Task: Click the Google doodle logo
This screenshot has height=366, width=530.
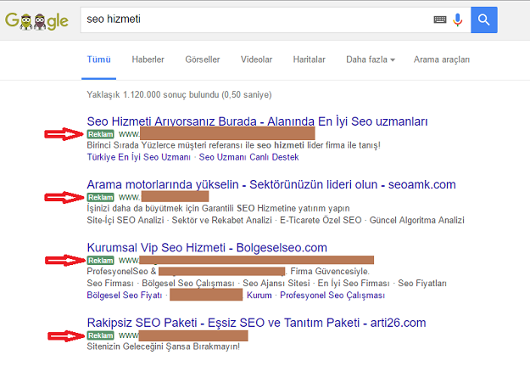Action: tap(36, 20)
